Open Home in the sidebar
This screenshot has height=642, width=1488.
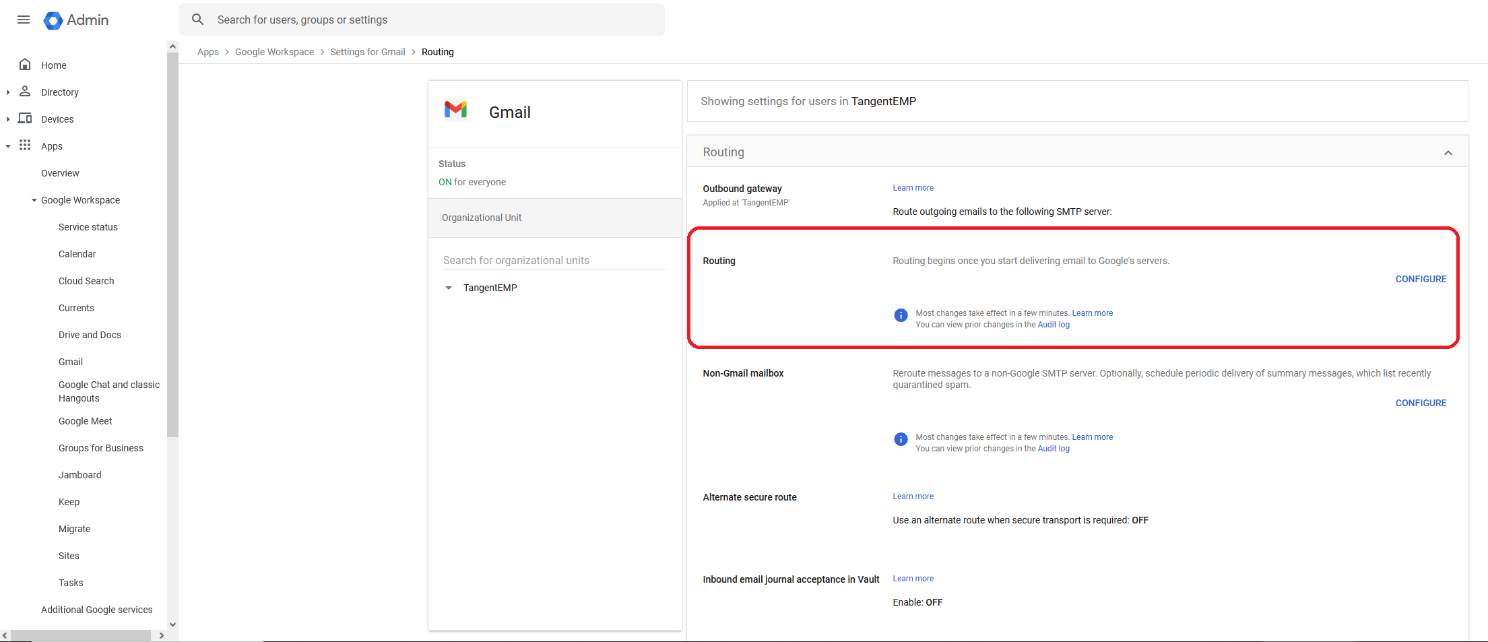54,65
